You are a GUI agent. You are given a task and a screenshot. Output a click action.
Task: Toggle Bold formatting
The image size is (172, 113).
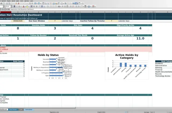click(x=14, y=6)
